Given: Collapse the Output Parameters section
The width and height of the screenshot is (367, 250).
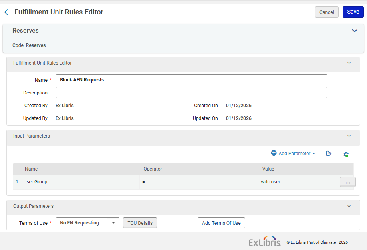Looking at the screenshot, I should point(349,206).
